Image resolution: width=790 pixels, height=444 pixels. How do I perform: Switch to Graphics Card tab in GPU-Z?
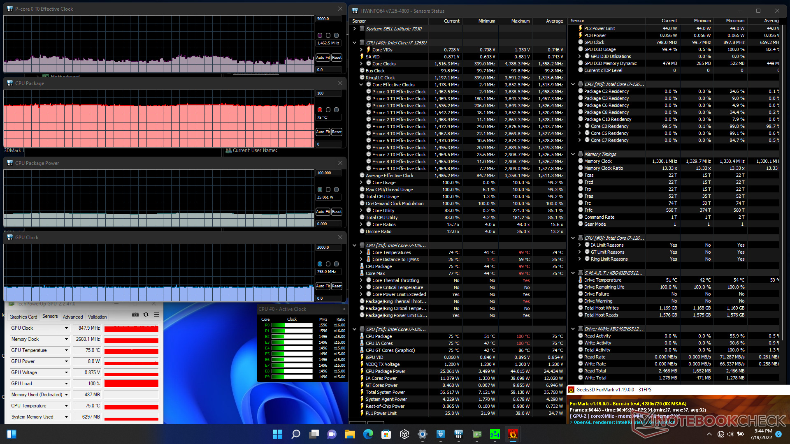click(23, 317)
